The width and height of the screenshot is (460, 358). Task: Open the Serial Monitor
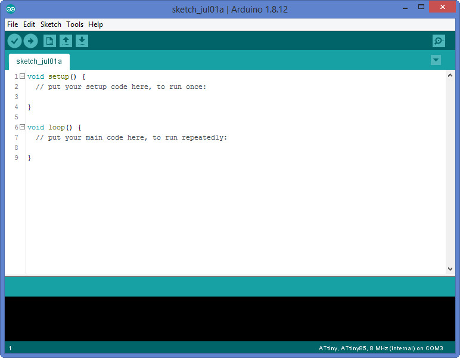[x=439, y=41]
